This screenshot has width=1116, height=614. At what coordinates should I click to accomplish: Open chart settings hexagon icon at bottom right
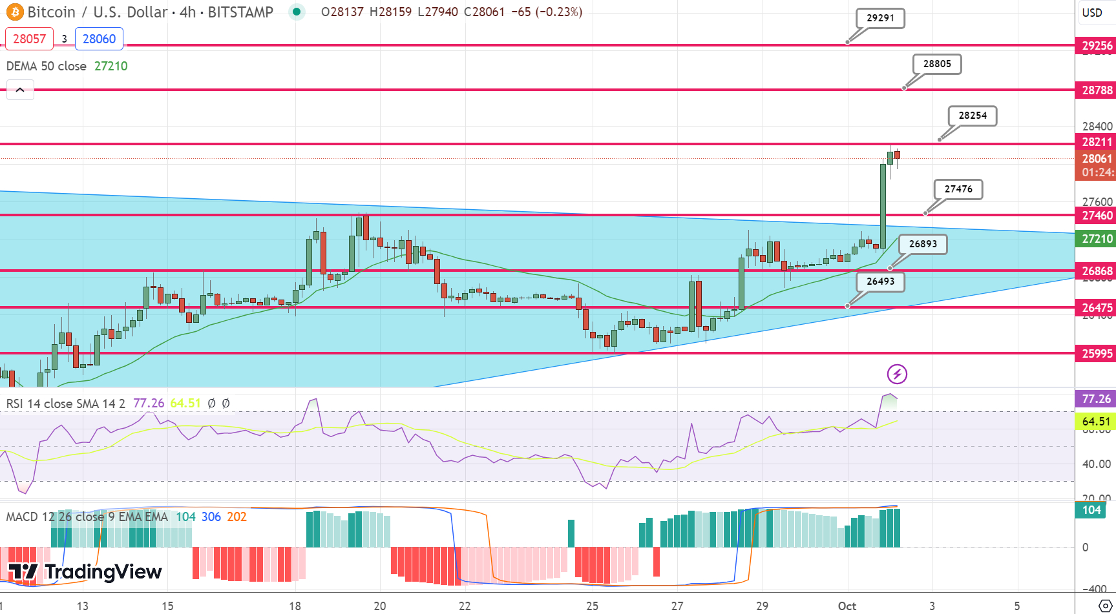pyautogui.click(x=1104, y=606)
